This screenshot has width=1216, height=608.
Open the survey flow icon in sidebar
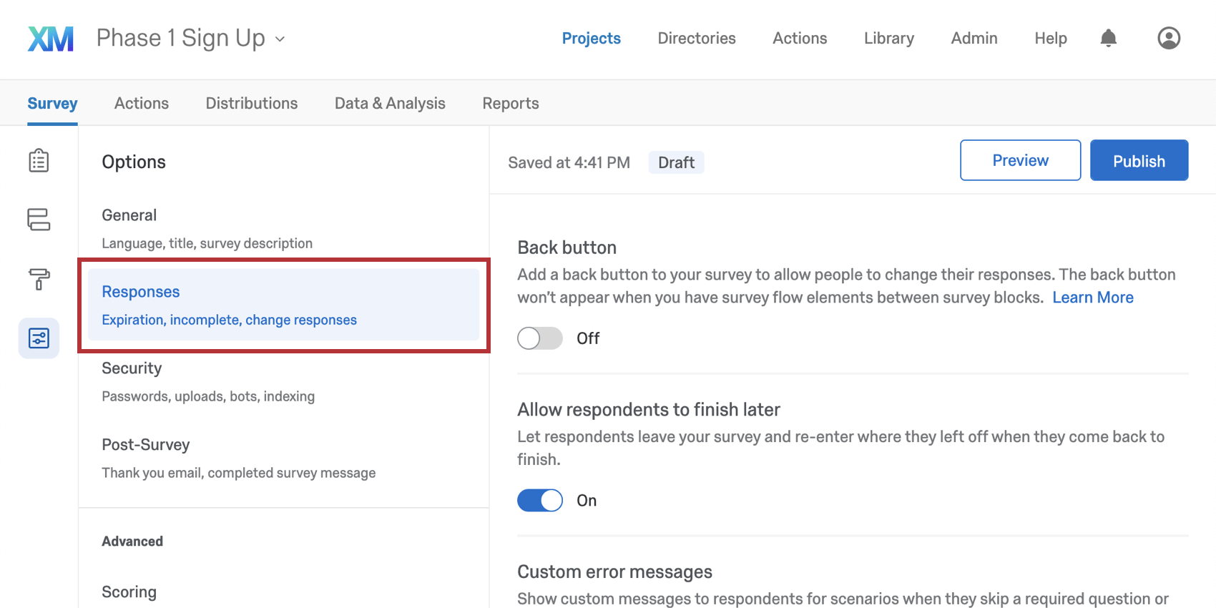point(39,220)
